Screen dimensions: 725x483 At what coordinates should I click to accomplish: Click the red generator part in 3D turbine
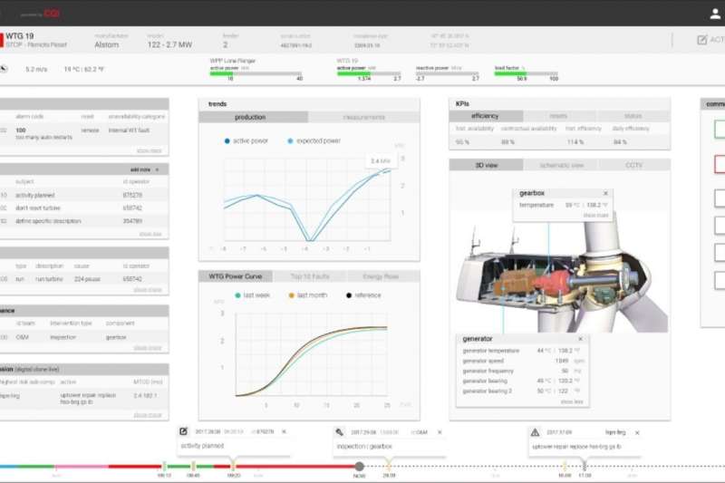pos(552,281)
